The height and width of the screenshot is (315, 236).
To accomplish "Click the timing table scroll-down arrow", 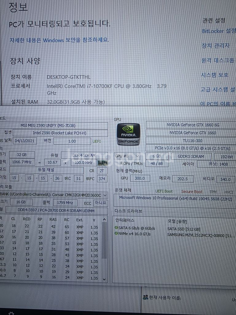I will 104,279.
